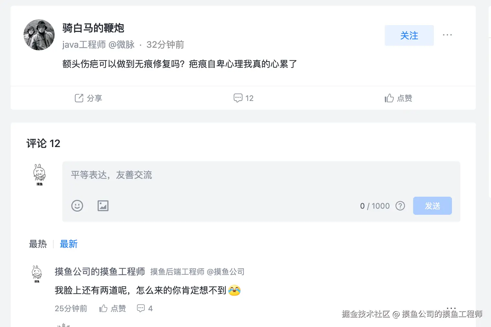The height and width of the screenshot is (327, 491).
Task: Click the question mark help icon
Action: (400, 206)
